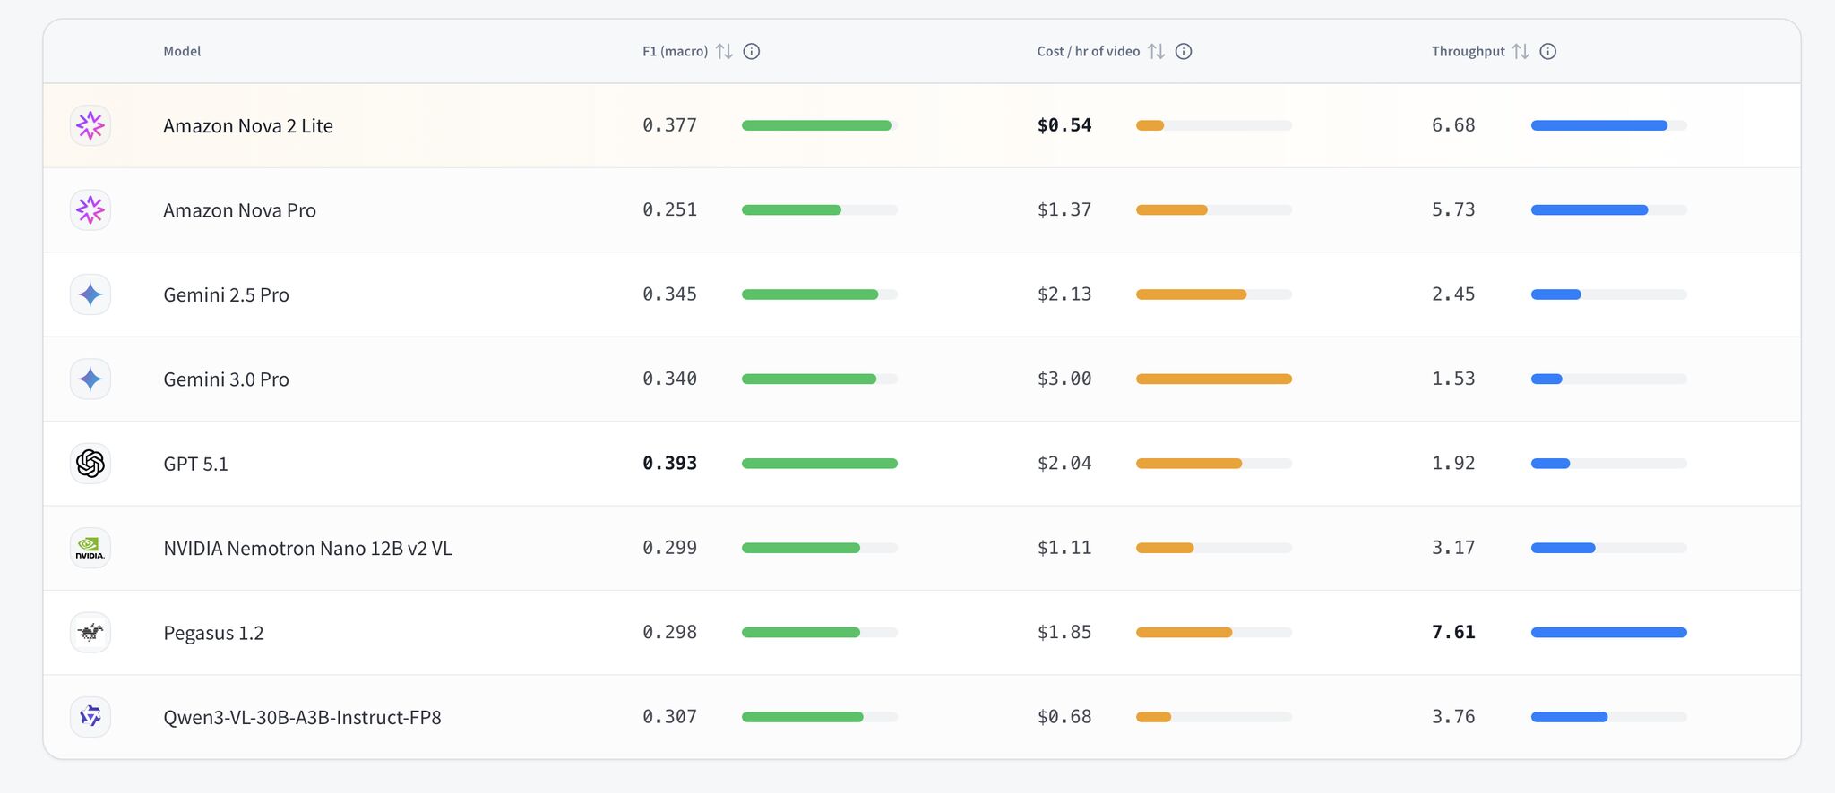Click GPT 5.1 green F1 bar
The width and height of the screenshot is (1835, 793).
tap(820, 464)
